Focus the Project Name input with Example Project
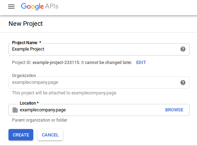The image size is (197, 146). click(x=99, y=49)
